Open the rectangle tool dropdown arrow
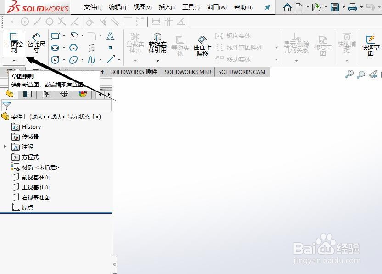Viewport: 382px width, 274px height. click(64, 36)
